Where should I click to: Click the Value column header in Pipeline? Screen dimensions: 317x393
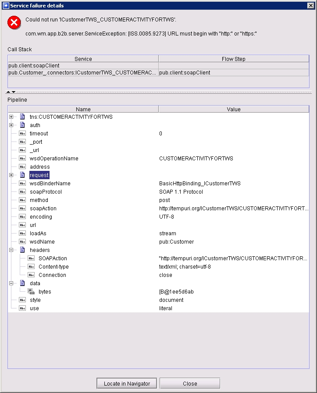click(234, 109)
